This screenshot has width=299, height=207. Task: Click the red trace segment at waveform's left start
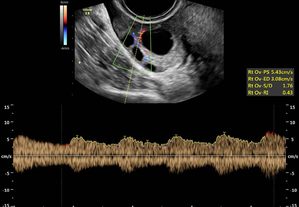[x=65, y=145]
